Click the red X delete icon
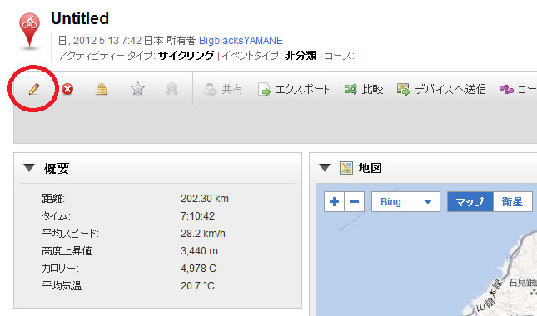Viewport: 537px width, 316px height. 67,89
